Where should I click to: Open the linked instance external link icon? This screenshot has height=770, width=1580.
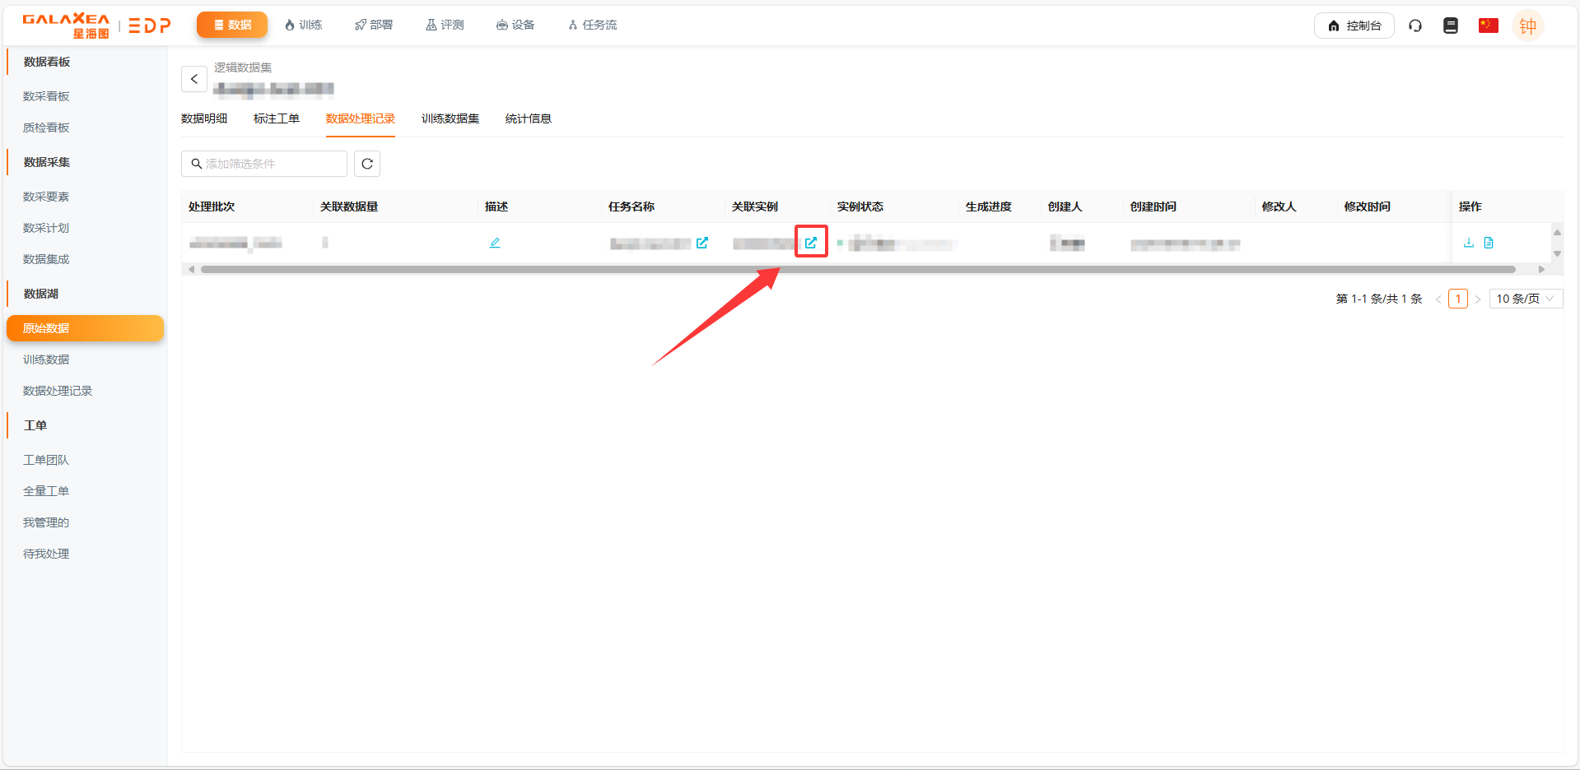coord(811,243)
